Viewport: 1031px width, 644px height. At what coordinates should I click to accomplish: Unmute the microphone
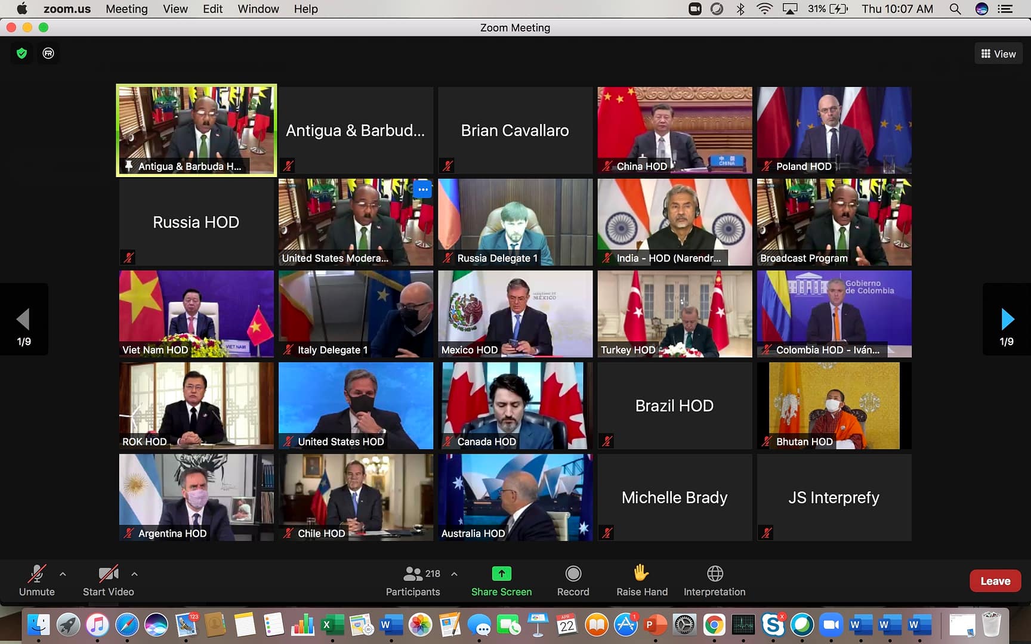37,574
